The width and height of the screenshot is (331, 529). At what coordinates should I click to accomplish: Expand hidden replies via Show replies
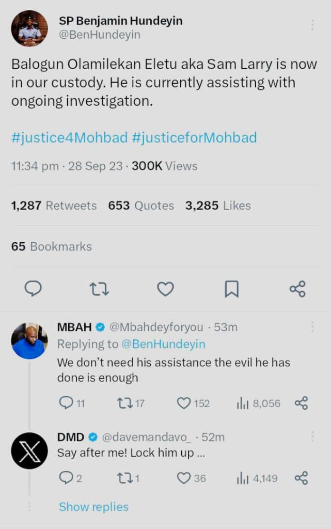click(93, 507)
